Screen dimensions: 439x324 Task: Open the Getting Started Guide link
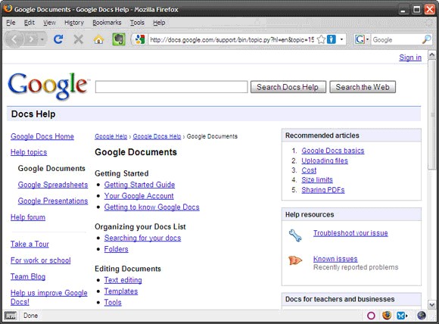pos(139,185)
